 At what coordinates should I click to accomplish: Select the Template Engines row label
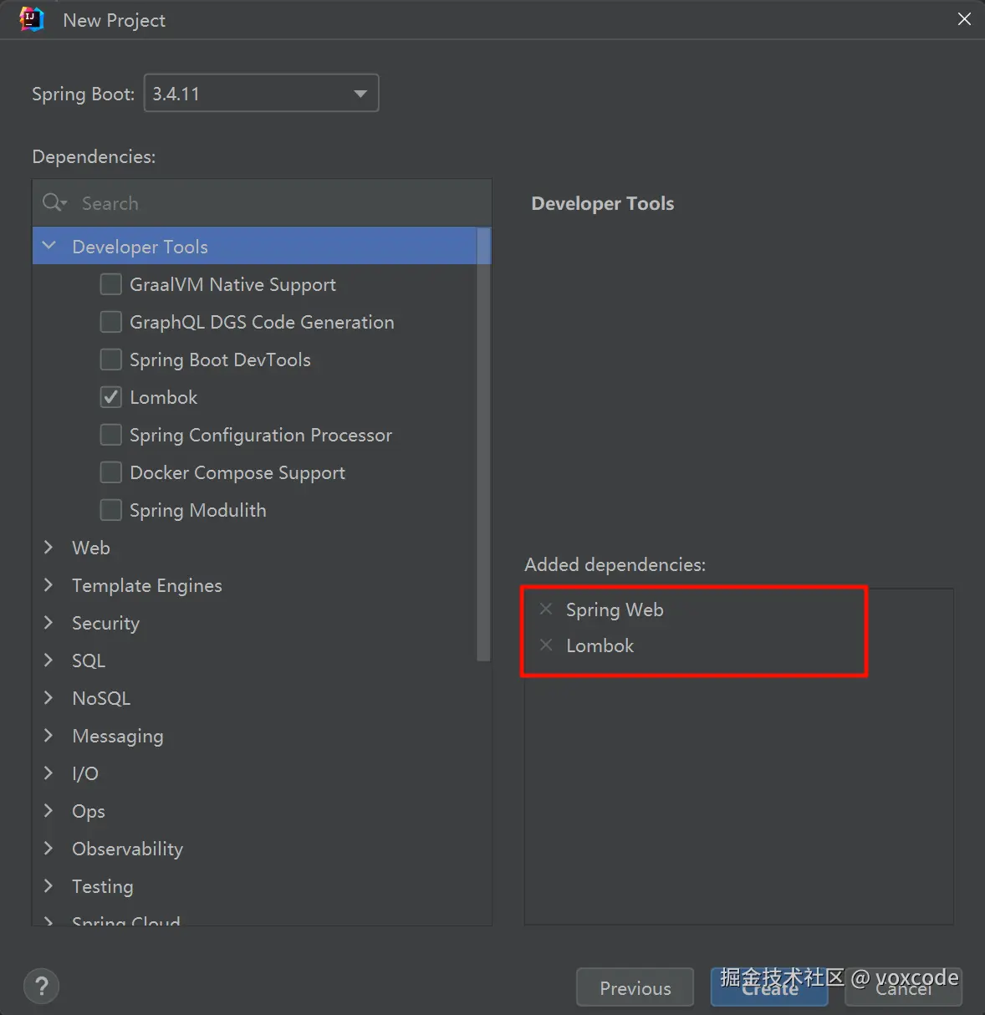tap(147, 585)
